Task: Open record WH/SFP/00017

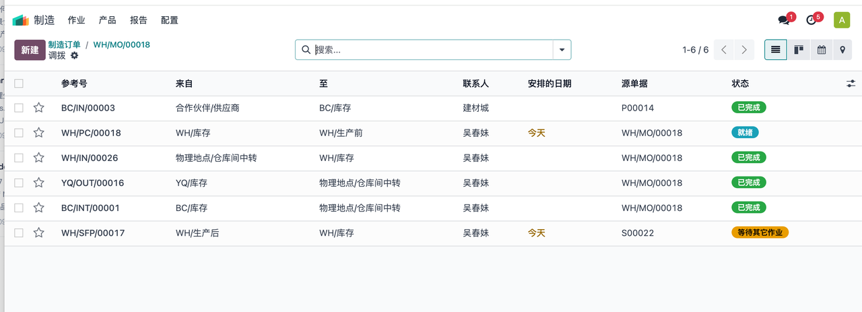Action: 93,232
